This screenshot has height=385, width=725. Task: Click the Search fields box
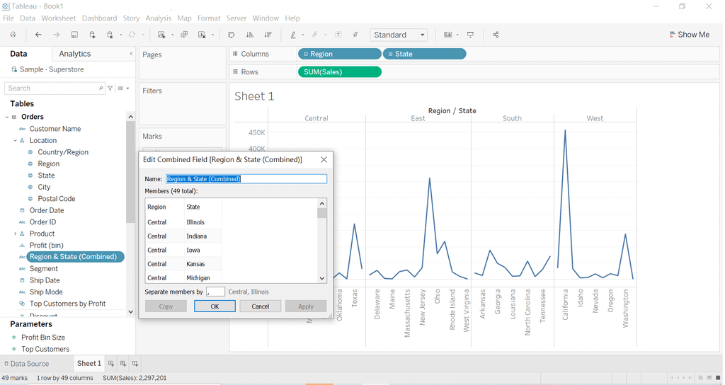pos(55,88)
